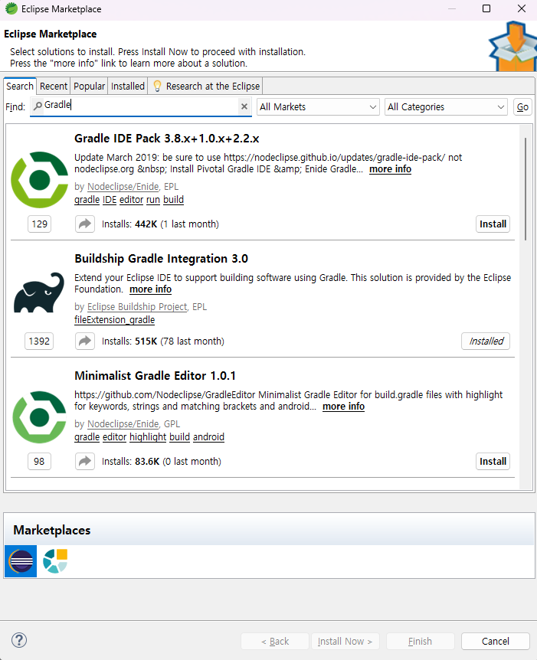
Task: Open Nodeclipse/Enide link under Gradle IDE Pack
Action: (x=123, y=187)
